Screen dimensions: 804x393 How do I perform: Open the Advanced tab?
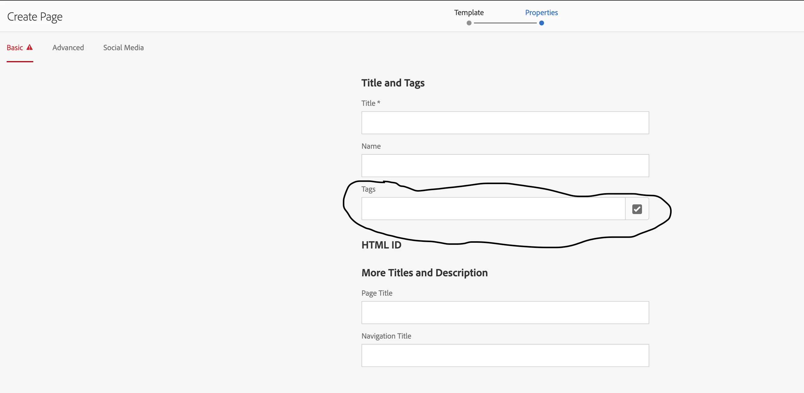(68, 48)
